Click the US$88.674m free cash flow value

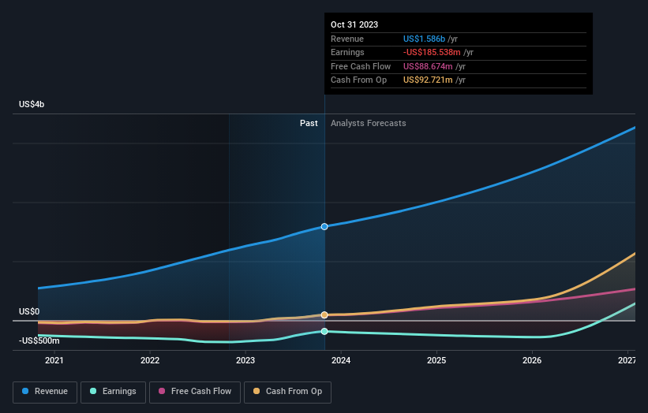[x=428, y=66]
